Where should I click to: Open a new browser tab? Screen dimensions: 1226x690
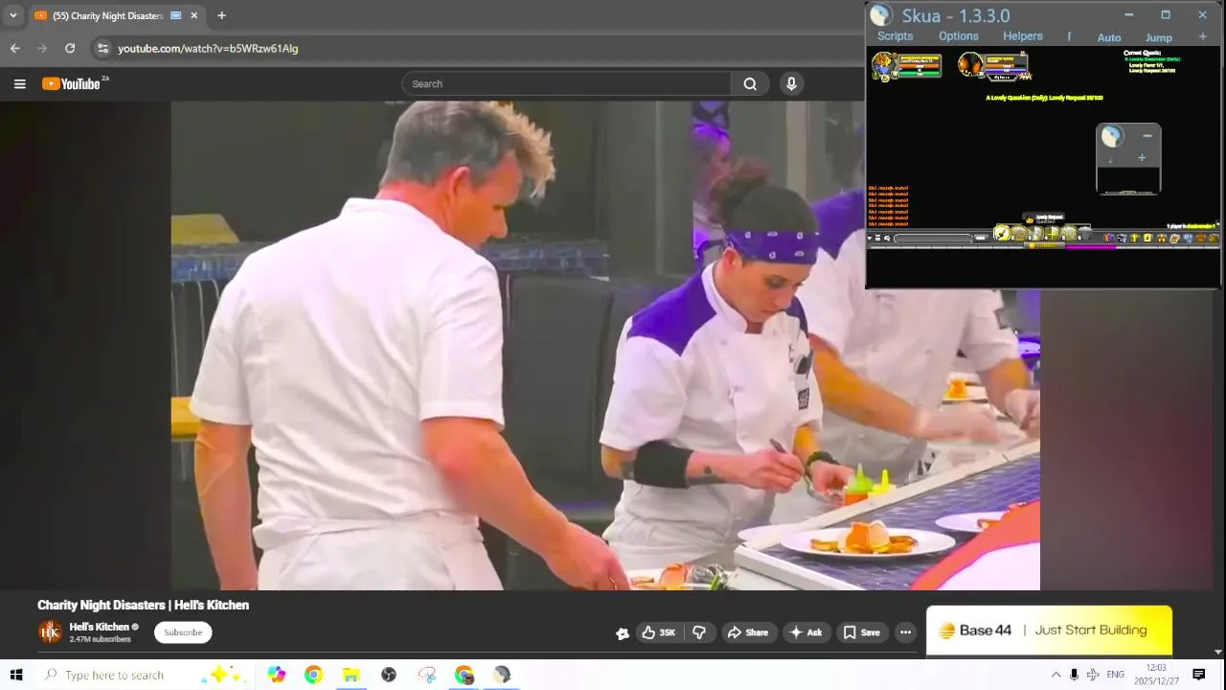click(221, 15)
